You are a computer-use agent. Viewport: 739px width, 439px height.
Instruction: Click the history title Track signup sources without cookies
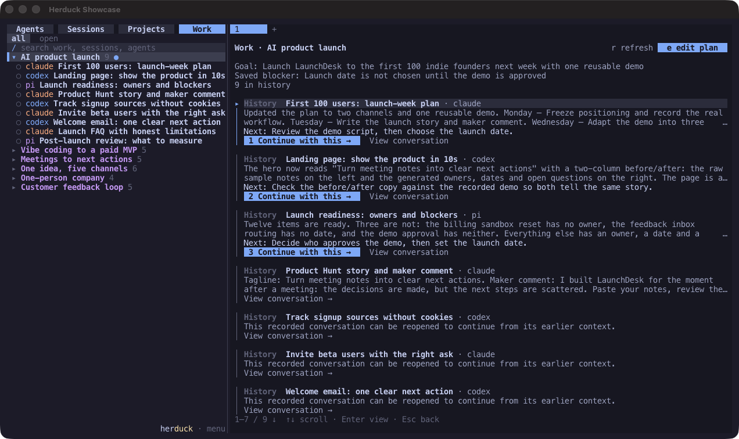tap(369, 317)
